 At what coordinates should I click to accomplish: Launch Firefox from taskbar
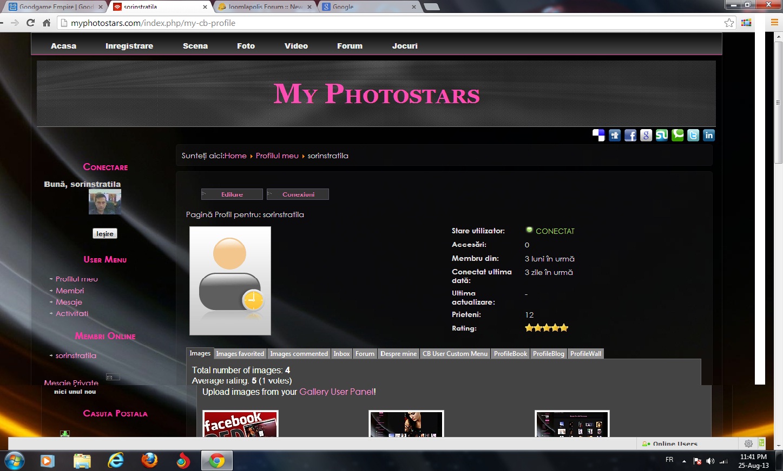pos(149,461)
